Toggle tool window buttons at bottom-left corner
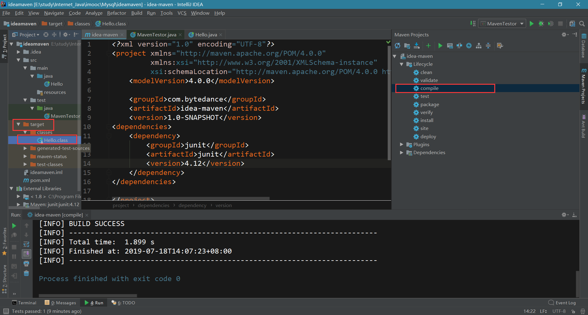 click(6, 311)
